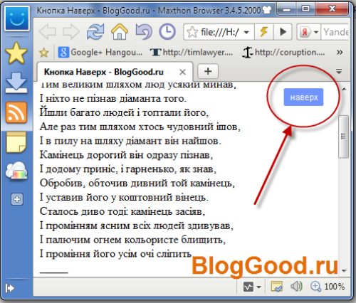Click line 'Обробив, обточив дивний той камінець,'
The width and height of the screenshot is (356, 303).
coord(137,183)
